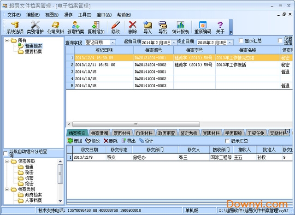Click the 修改 pencil icon in main toolbar
The image size is (295, 215).
tap(116, 27)
